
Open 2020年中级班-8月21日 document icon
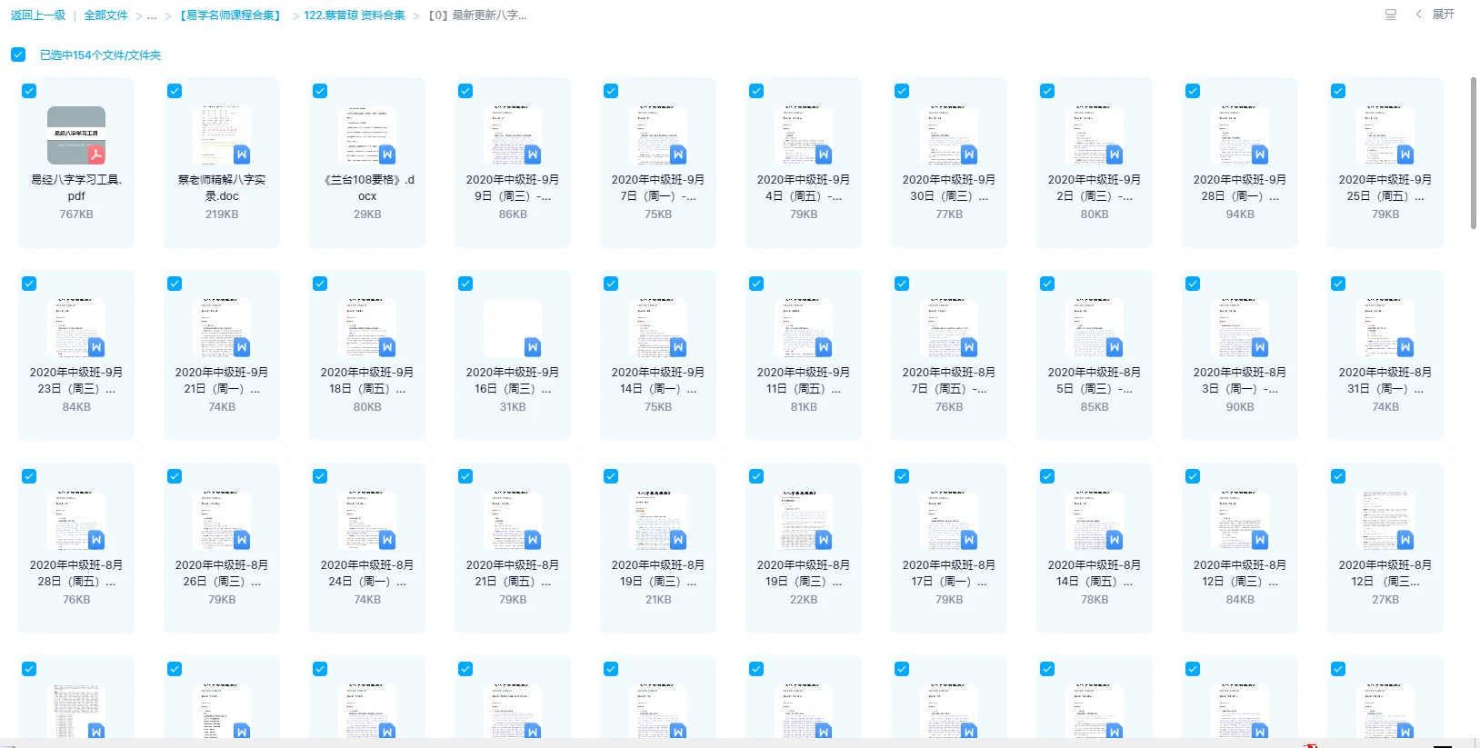point(513,521)
